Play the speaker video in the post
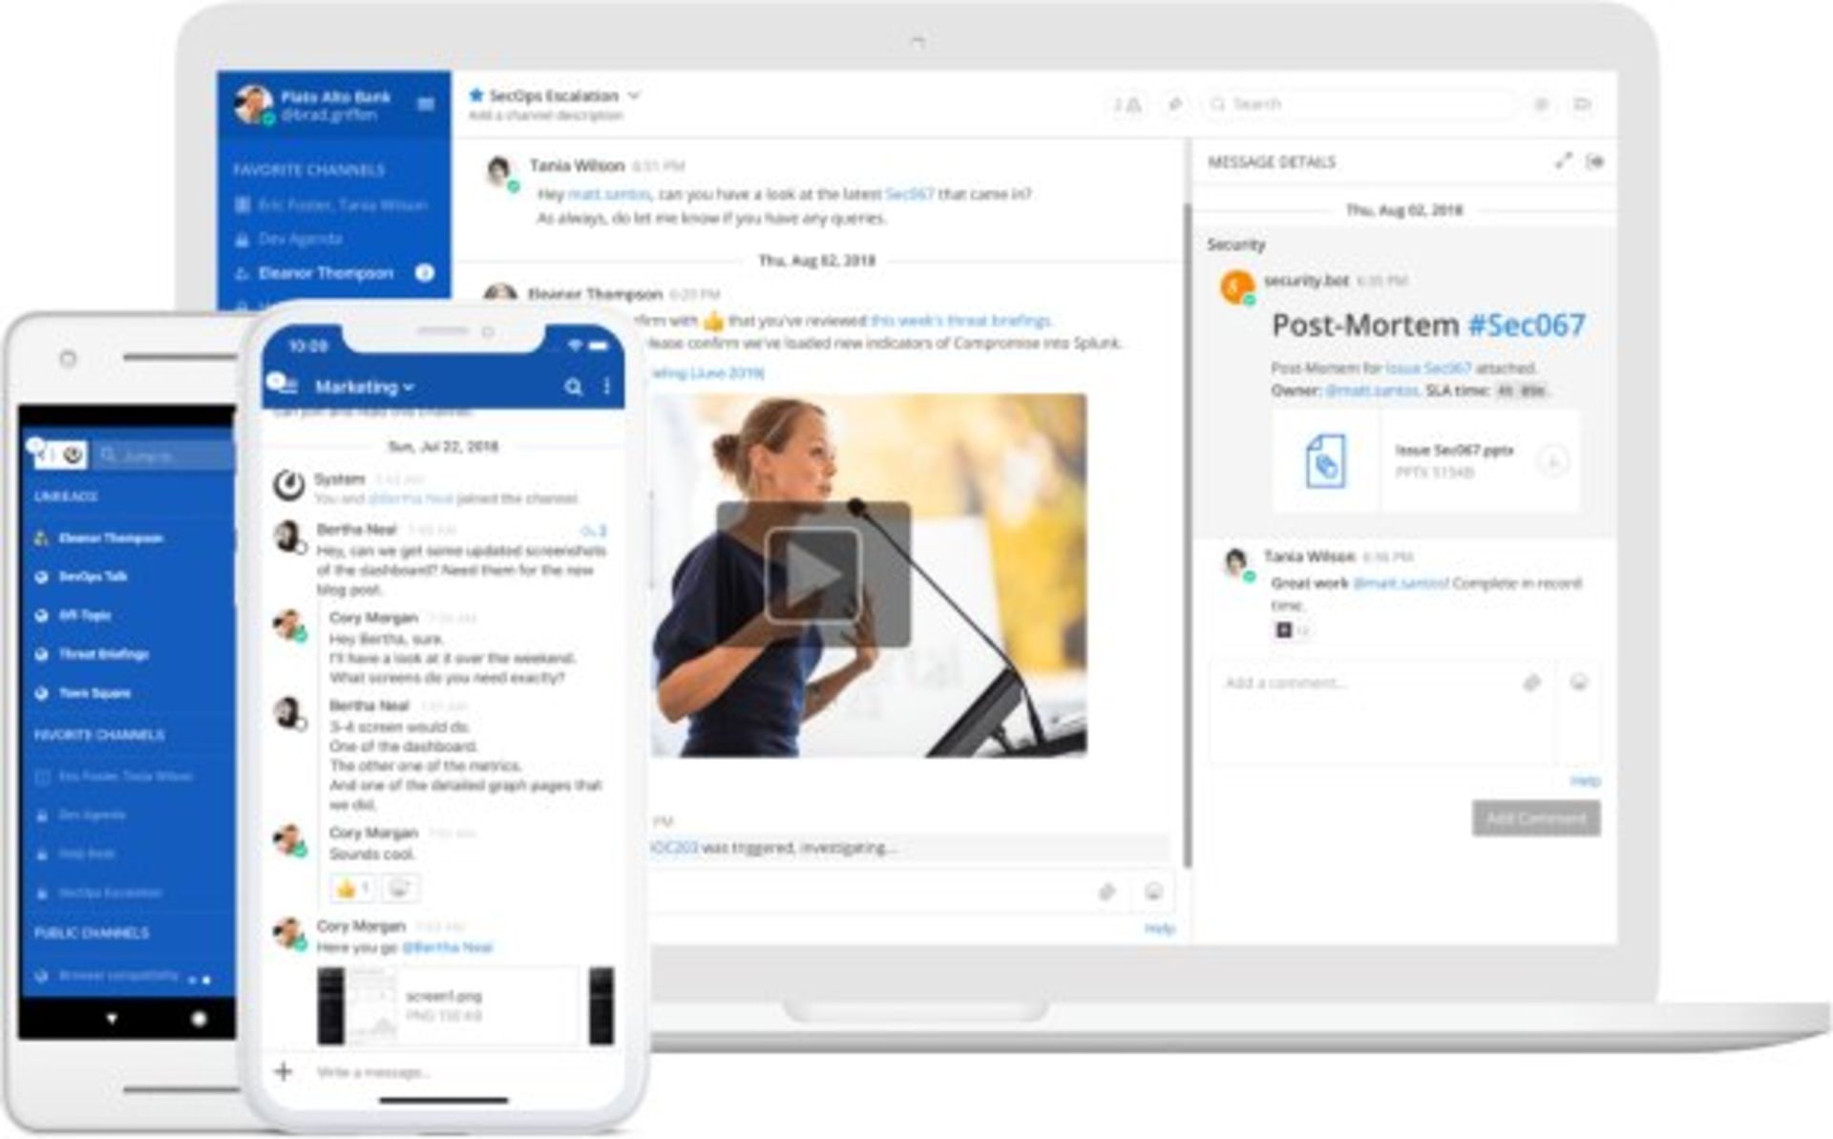The height and width of the screenshot is (1139, 1833). click(813, 574)
